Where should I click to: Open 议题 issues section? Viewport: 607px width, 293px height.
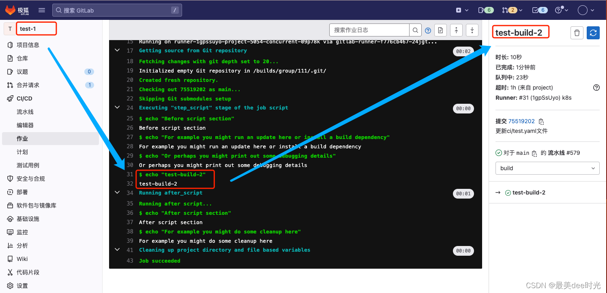[22, 72]
